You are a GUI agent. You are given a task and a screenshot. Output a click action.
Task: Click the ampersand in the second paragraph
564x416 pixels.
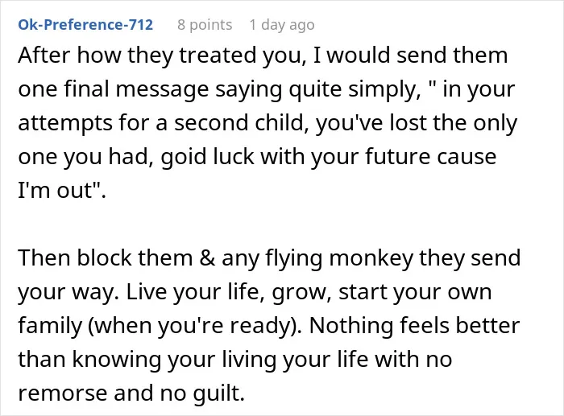coord(207,257)
